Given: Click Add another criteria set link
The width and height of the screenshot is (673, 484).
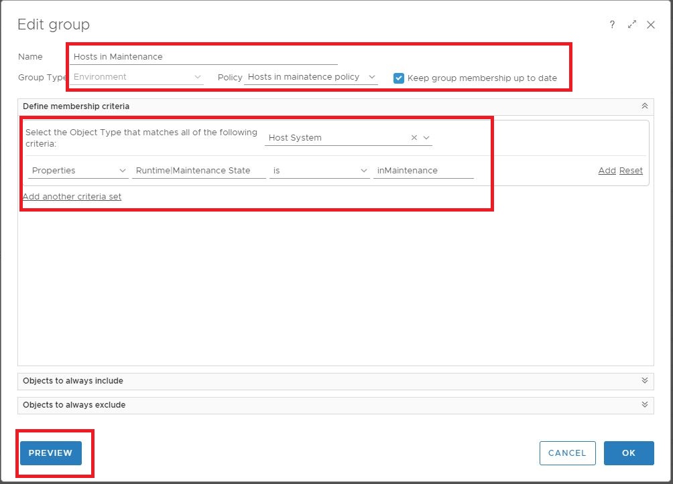Looking at the screenshot, I should tap(72, 197).
